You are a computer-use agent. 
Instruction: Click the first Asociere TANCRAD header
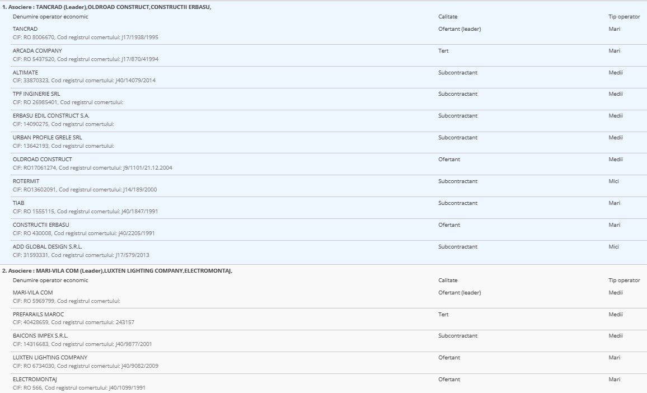(x=106, y=7)
